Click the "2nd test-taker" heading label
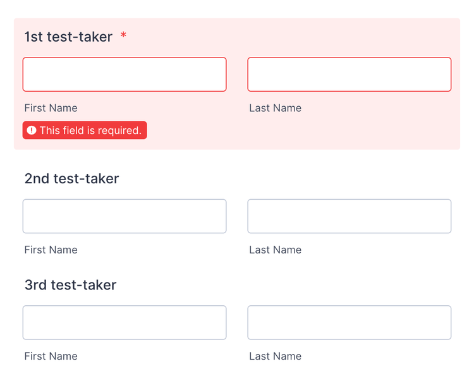Image resolution: width=474 pixels, height=371 pixels. coord(71,179)
